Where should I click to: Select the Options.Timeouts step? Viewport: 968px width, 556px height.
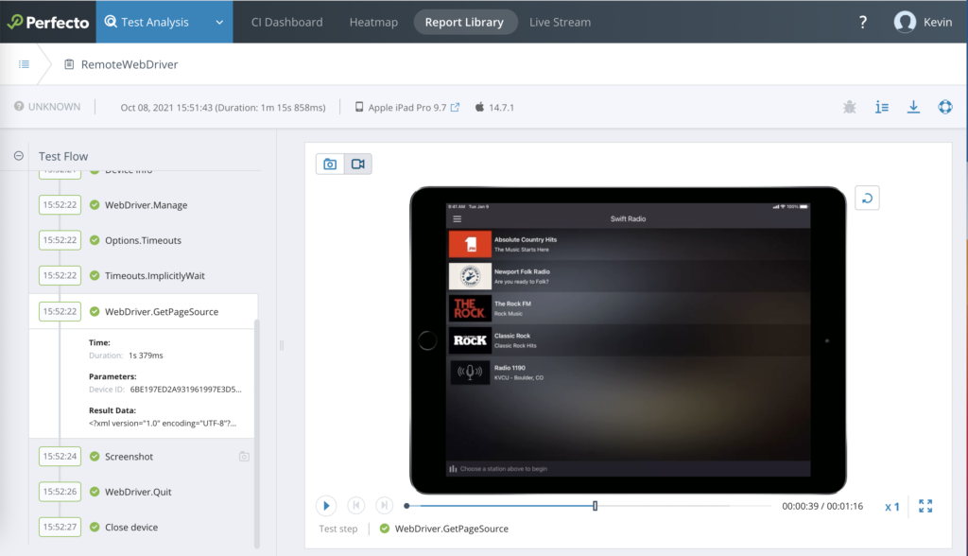point(143,240)
